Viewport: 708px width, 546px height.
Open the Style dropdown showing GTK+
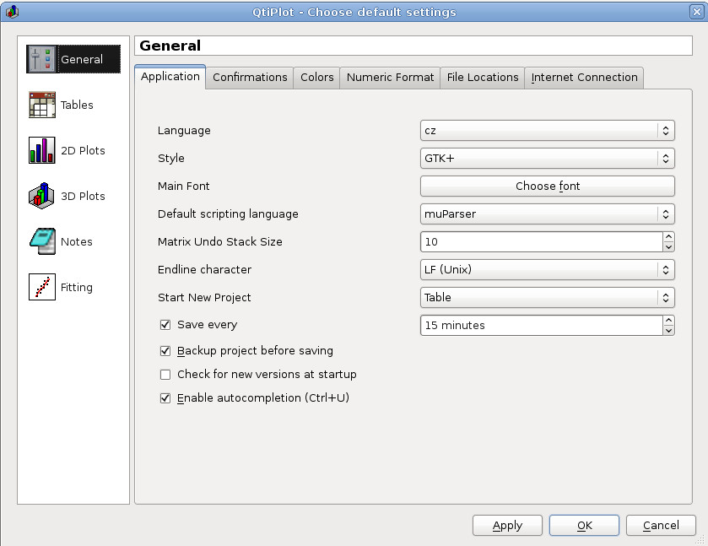pos(548,159)
